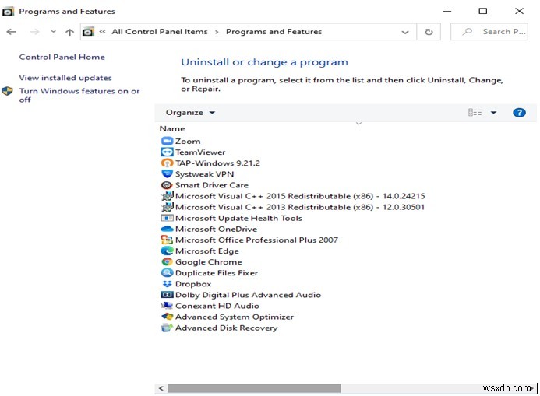The image size is (540, 396).
Task: Open Turn Windows features on or off
Action: [x=79, y=95]
